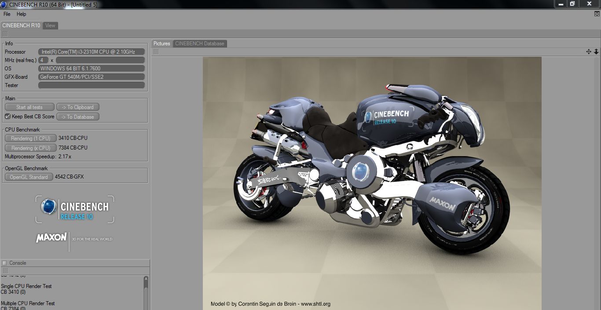This screenshot has width=601, height=310.
Task: Click the Console scrollbar up arrow
Action: pos(146,279)
